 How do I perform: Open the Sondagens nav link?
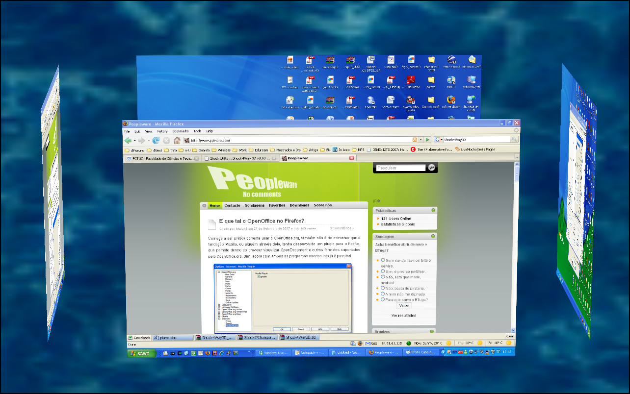tap(255, 205)
